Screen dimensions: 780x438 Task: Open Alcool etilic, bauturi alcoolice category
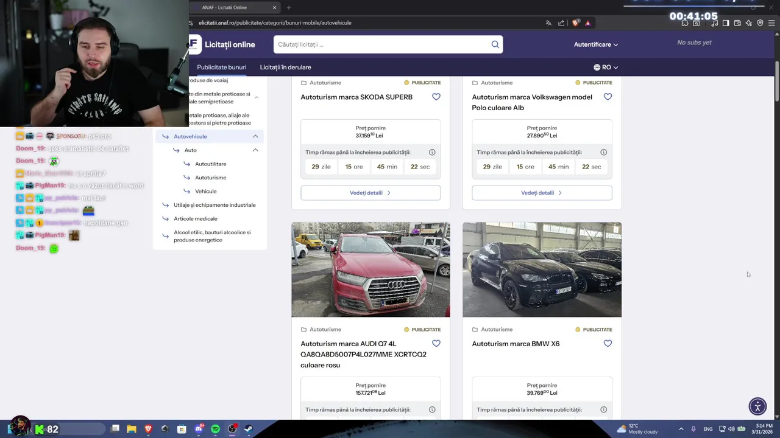(x=212, y=236)
